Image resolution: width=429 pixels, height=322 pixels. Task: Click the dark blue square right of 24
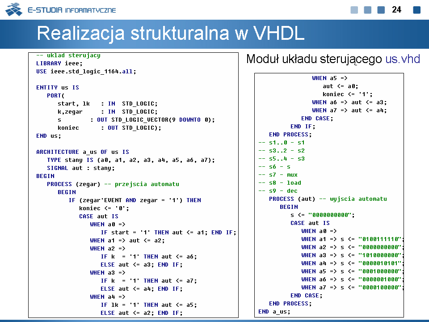point(416,10)
